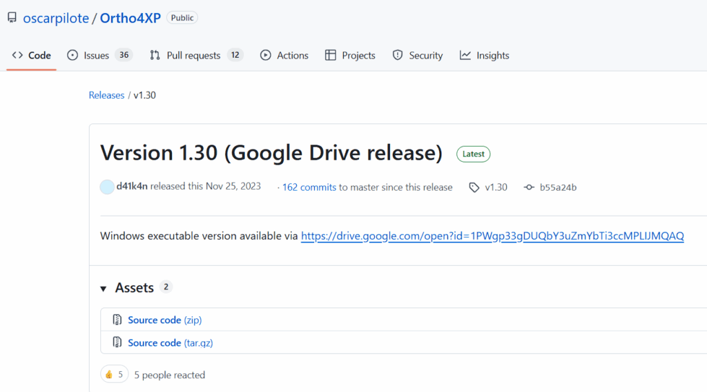Open commit b55a24b
This screenshot has width=707, height=392.
[558, 187]
